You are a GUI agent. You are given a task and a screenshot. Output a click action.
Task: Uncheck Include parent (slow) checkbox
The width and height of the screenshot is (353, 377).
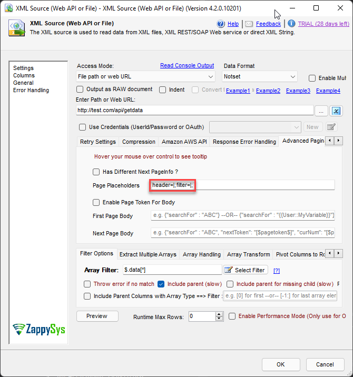161,284
